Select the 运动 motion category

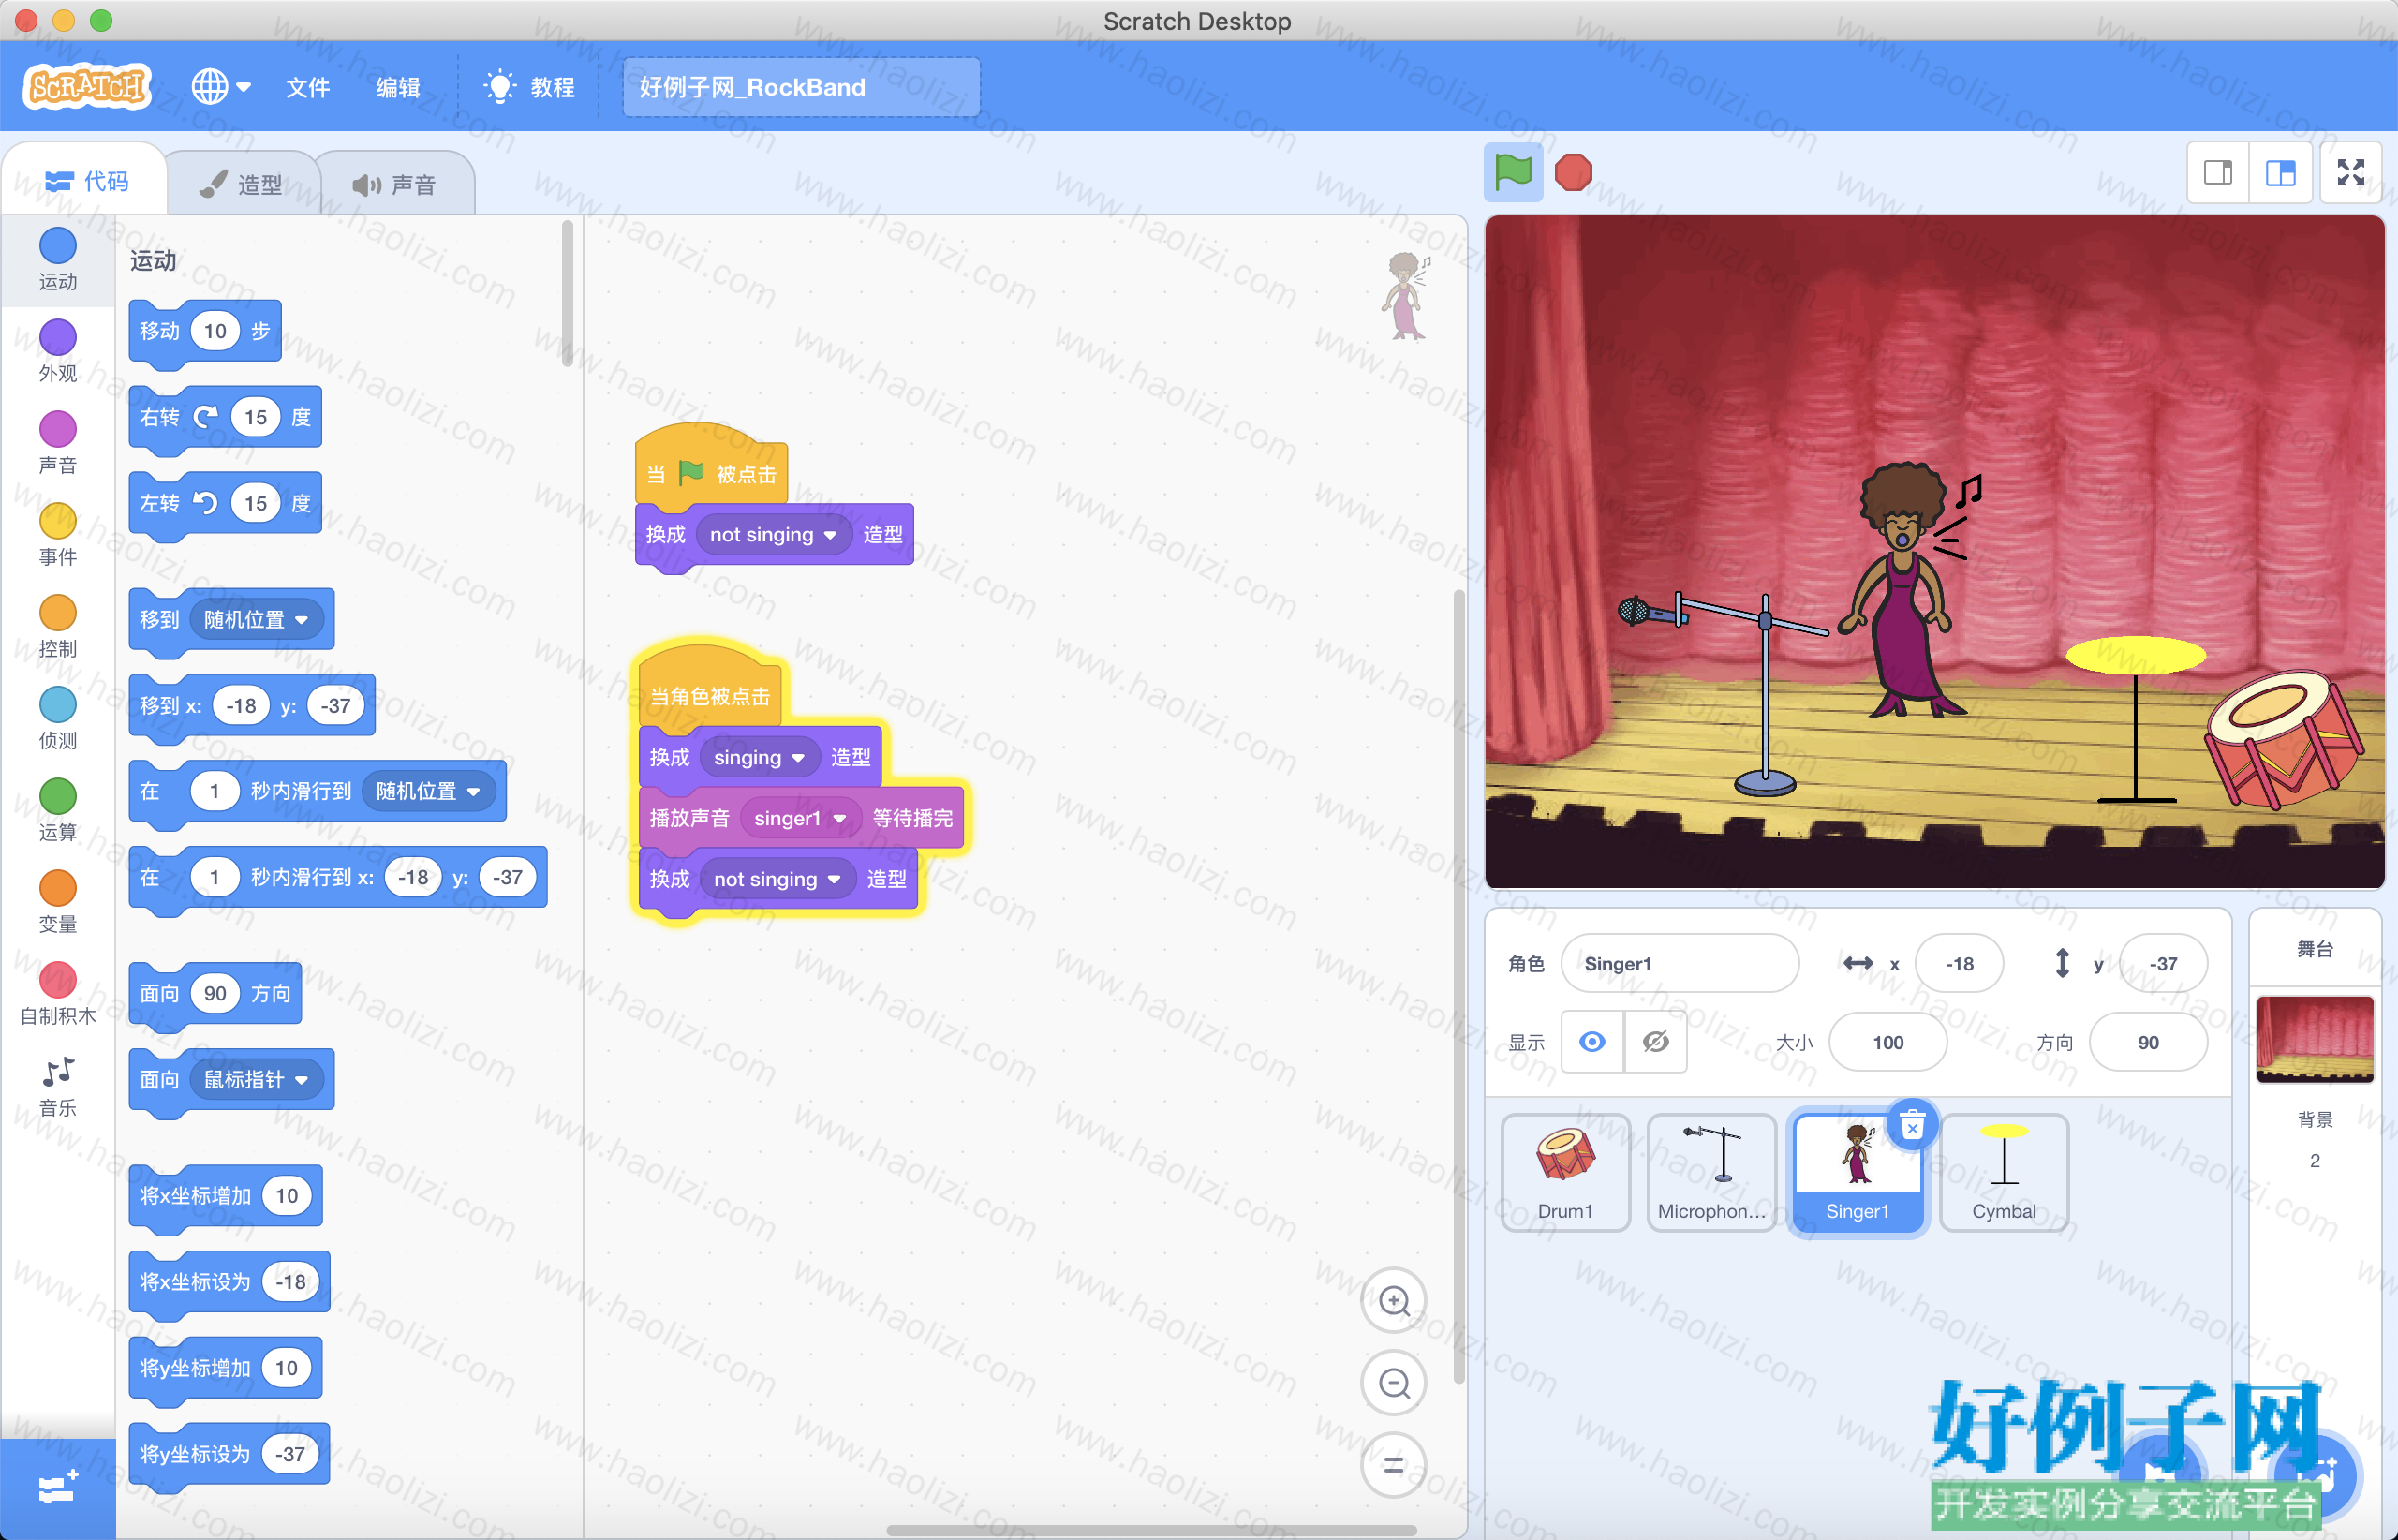(x=58, y=259)
